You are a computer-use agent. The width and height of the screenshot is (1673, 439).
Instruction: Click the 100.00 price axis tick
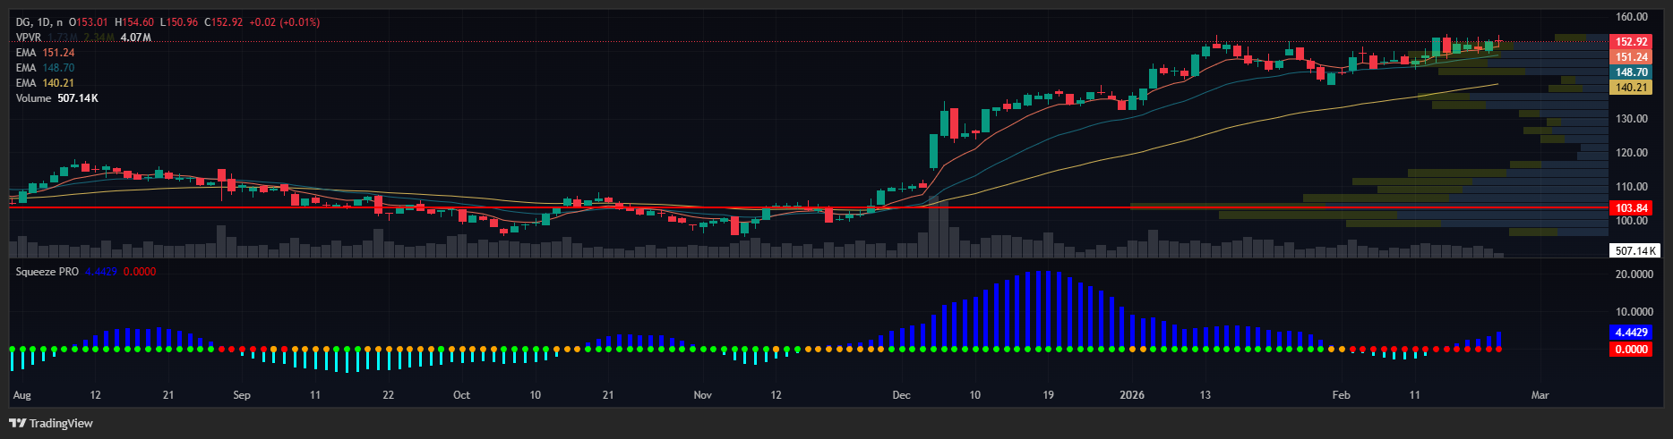coord(1632,221)
